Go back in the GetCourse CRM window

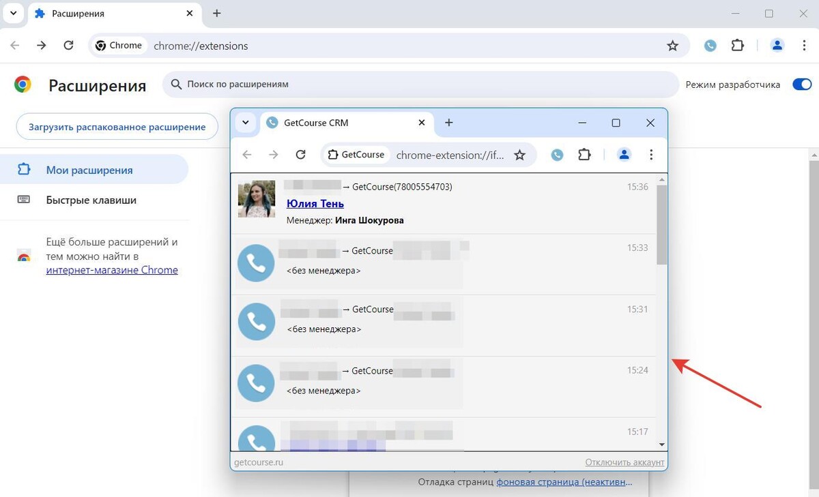click(247, 155)
